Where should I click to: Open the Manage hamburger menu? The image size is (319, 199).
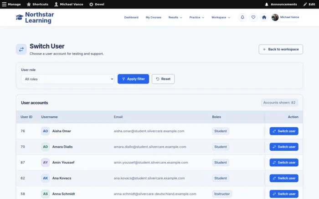[11, 4]
